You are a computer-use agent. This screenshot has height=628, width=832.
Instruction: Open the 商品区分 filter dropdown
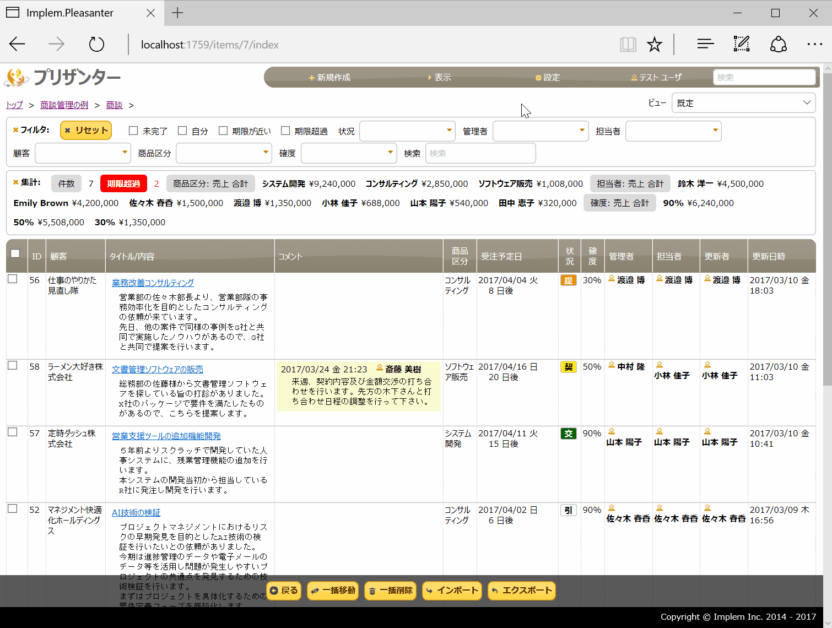click(x=224, y=153)
